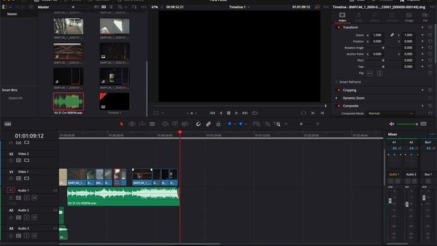Select the Selection Mode arrow tool
437x246 pixels.
tap(122, 124)
